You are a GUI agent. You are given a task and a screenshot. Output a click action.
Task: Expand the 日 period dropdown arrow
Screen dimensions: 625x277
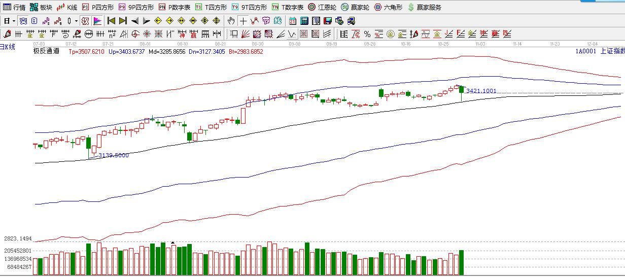point(14,21)
